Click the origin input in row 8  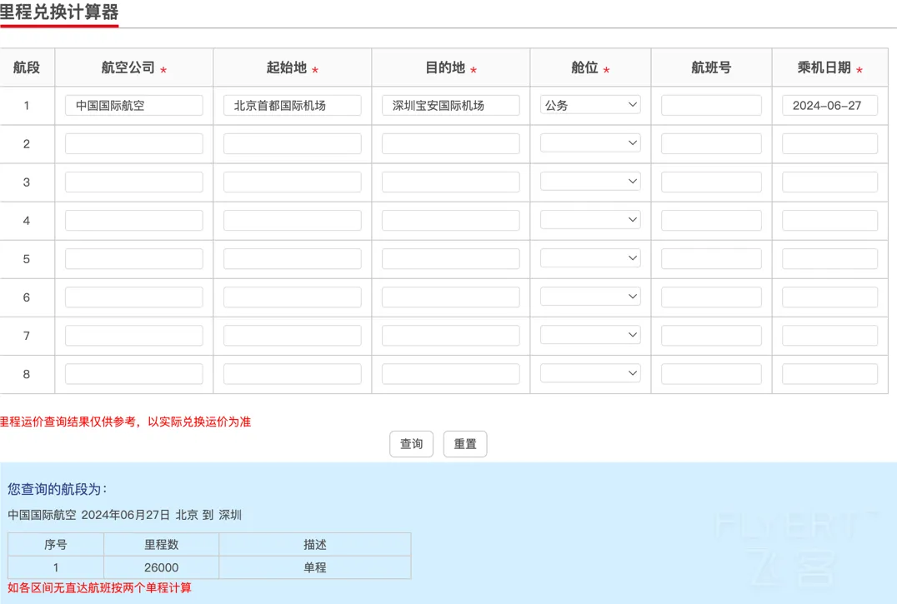pos(293,373)
